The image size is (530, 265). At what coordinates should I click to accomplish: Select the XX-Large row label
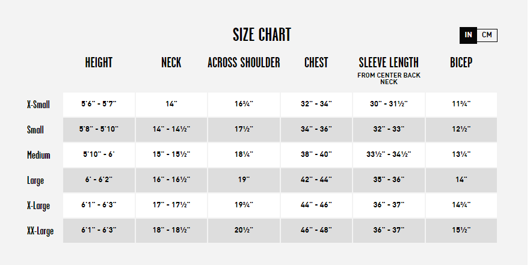click(x=40, y=231)
